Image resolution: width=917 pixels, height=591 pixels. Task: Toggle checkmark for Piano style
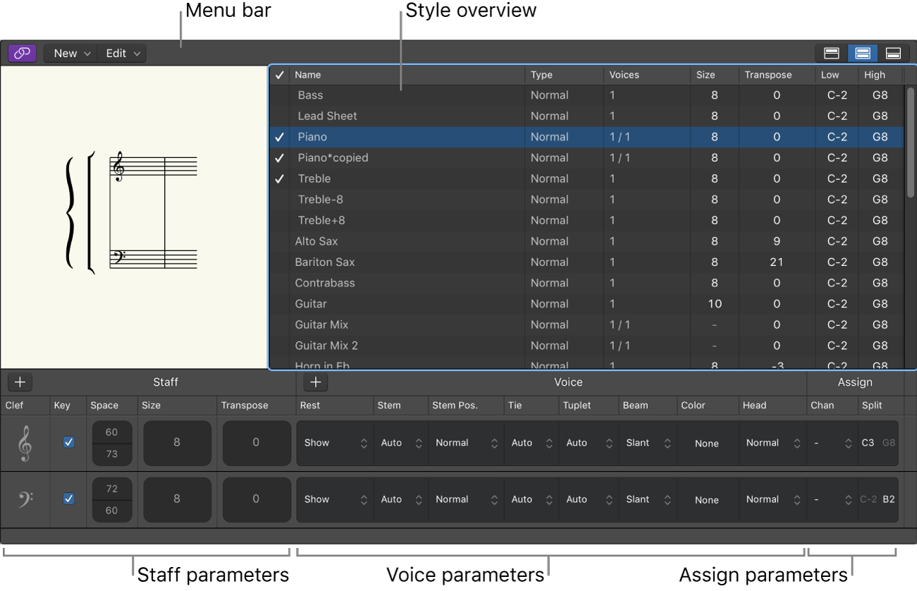(280, 137)
